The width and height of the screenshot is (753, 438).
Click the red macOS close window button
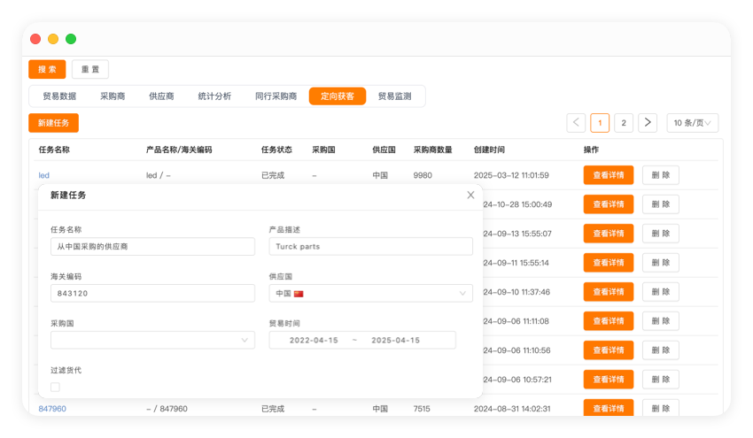35,39
